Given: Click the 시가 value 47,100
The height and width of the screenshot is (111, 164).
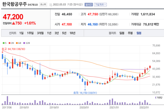Looking at the screenshot, I should point(67,24).
